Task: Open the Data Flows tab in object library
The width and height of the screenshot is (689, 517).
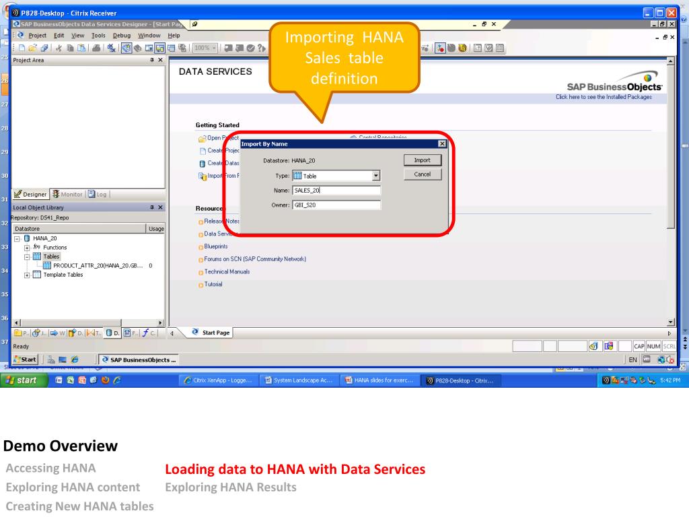Action: tap(75, 333)
